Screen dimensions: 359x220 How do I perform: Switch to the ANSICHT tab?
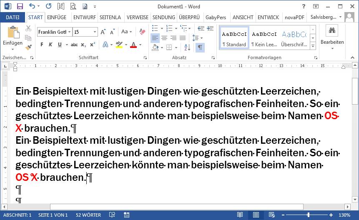pos(243,17)
